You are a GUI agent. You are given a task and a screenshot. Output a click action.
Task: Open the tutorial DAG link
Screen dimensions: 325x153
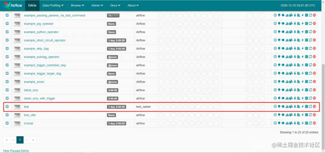(28, 123)
